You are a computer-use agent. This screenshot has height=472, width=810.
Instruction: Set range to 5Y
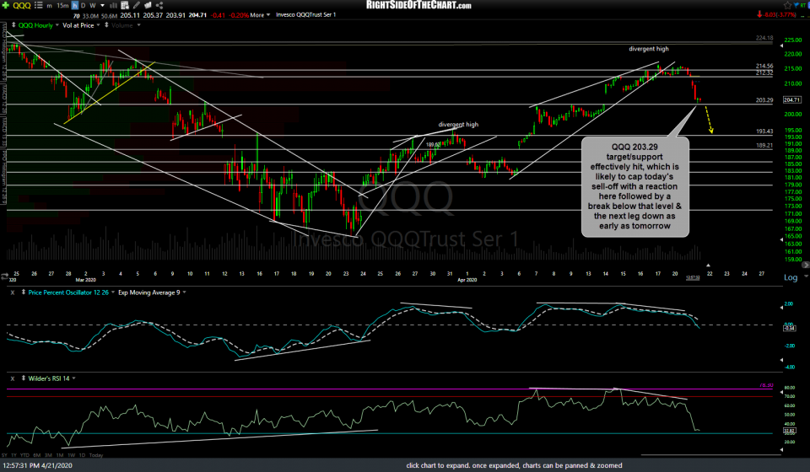4,455
